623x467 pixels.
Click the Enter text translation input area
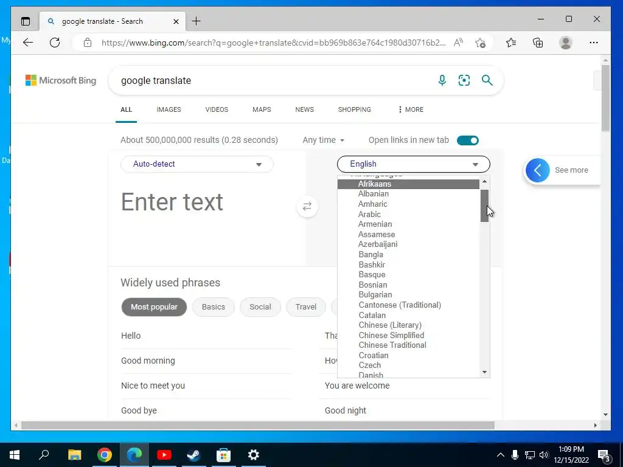coord(207,202)
